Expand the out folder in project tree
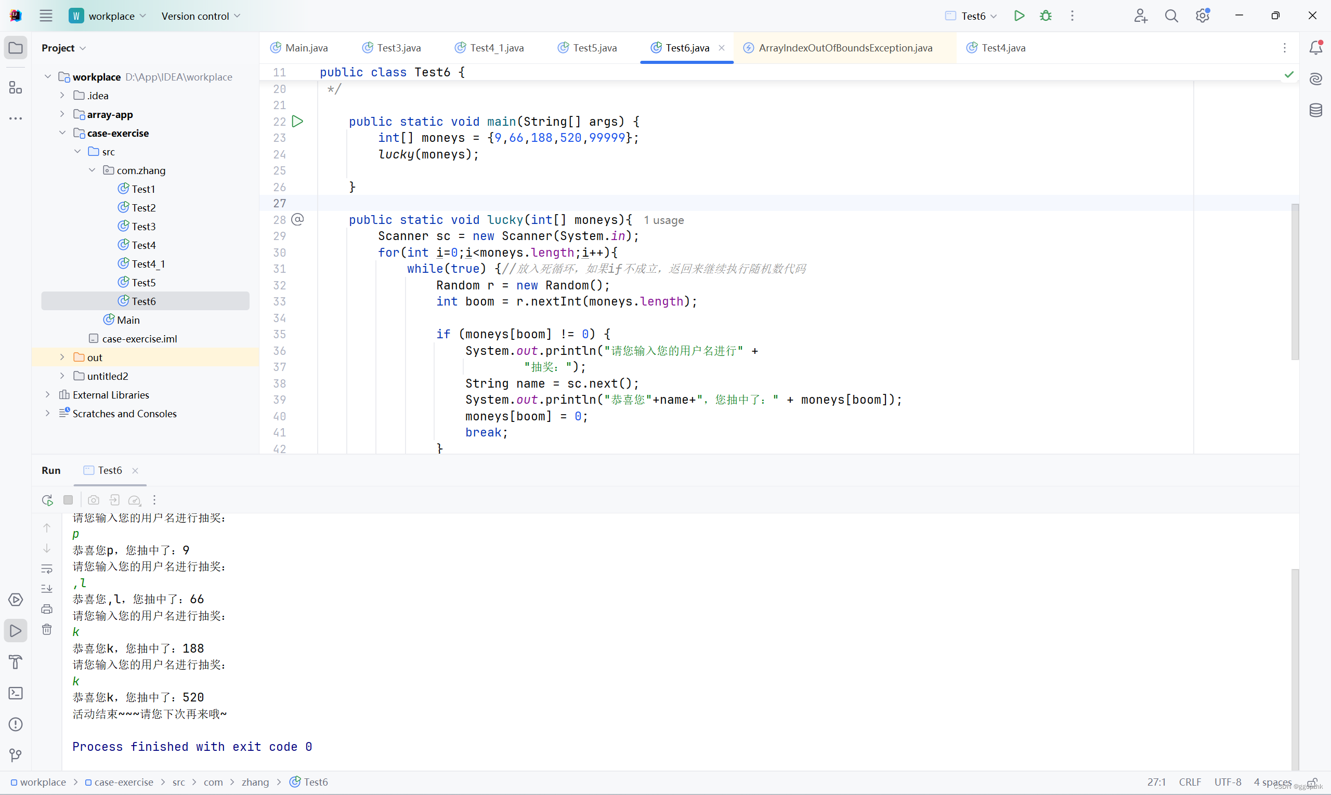 (x=62, y=357)
